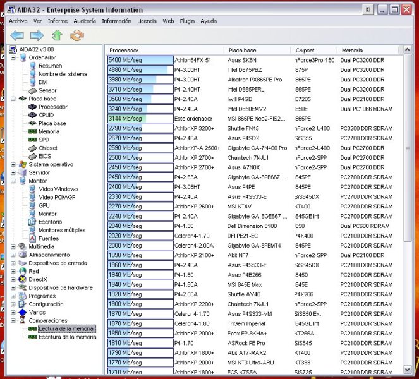Expand the Sistema operativo node
This screenshot has height=379, width=419.
(13, 164)
